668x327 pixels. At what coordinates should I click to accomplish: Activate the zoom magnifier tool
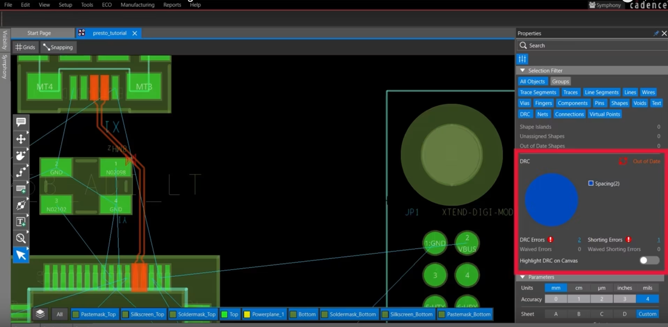(x=21, y=238)
